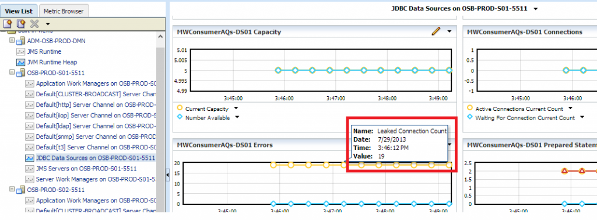Click the view list vertical scrollbar track
This screenshot has height=220, width=597.
coord(160,130)
